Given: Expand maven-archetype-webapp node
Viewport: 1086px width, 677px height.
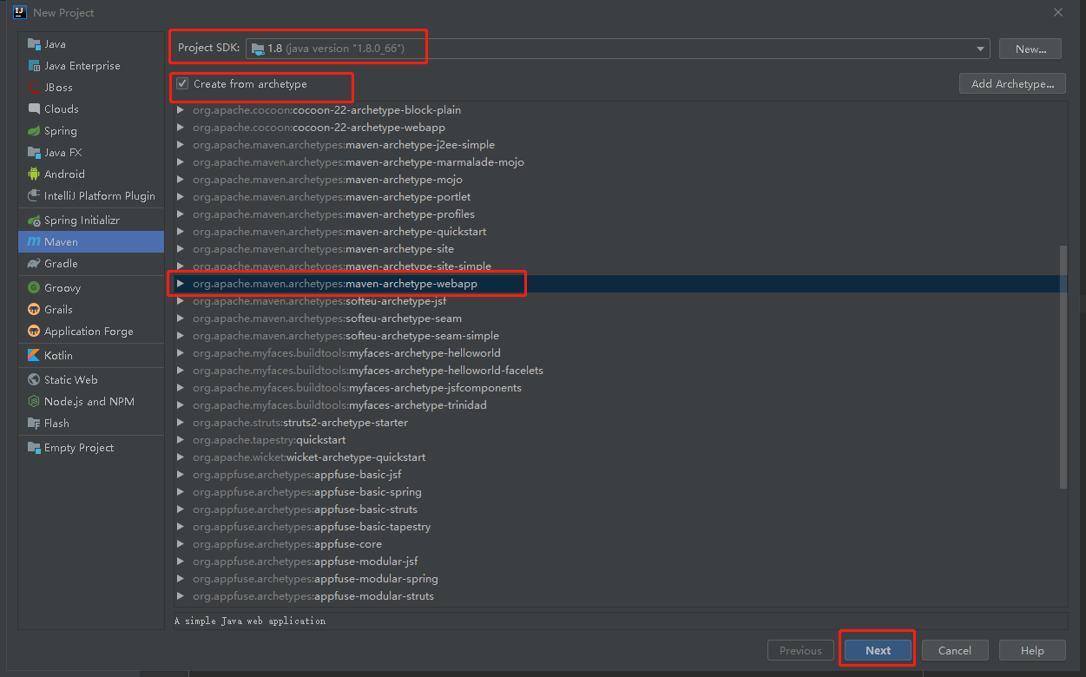Looking at the screenshot, I should [x=181, y=284].
